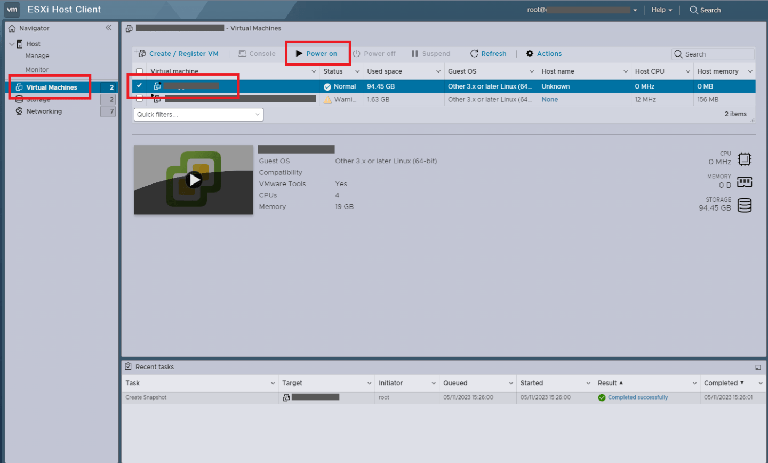768x463 pixels.
Task: Click the Suspend pause icon in the toolbar
Action: [415, 53]
